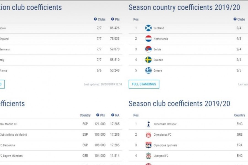The width and height of the screenshot is (248, 165).
Task: Open the FULL STANDINGS button
Action: click(x=144, y=84)
